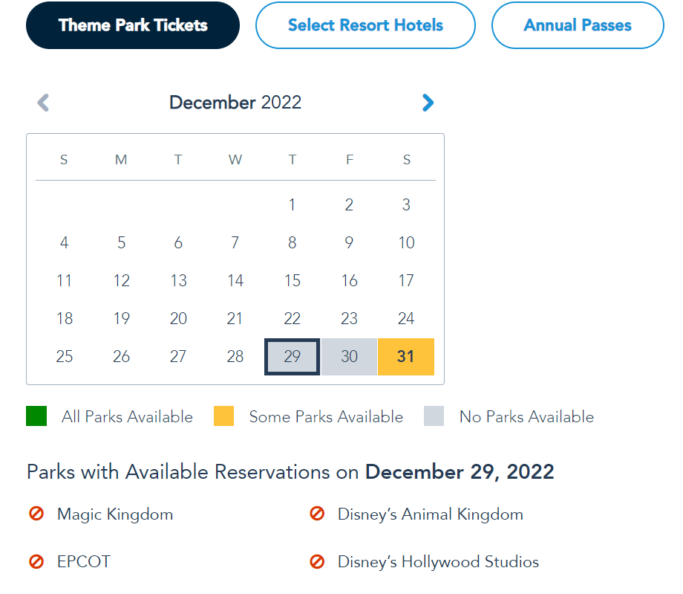
Task: Choose December 15 on calendar
Action: [293, 281]
